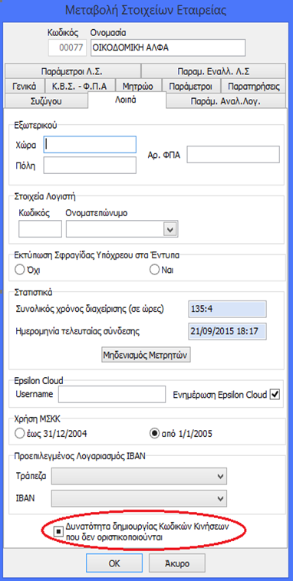
Task: Switch to the Κ.Β.Σ. - Φ.Π.Α tab
Action: point(79,87)
